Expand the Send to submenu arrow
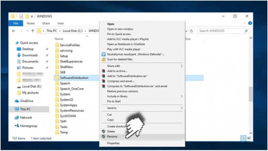 [x=182, y=108]
